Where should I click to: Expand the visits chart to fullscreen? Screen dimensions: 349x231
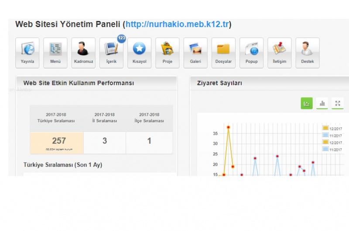coord(338,103)
